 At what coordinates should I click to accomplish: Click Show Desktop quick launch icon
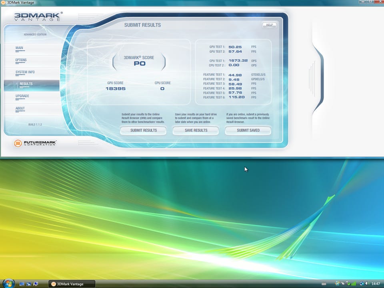(22, 284)
